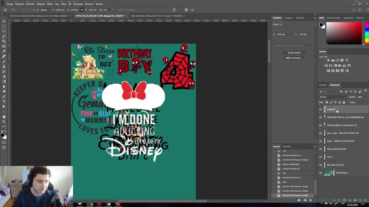Viewport: 369px width, 207px height.
Task: Add a Color Balance adjustment layer
Action: click(330, 66)
